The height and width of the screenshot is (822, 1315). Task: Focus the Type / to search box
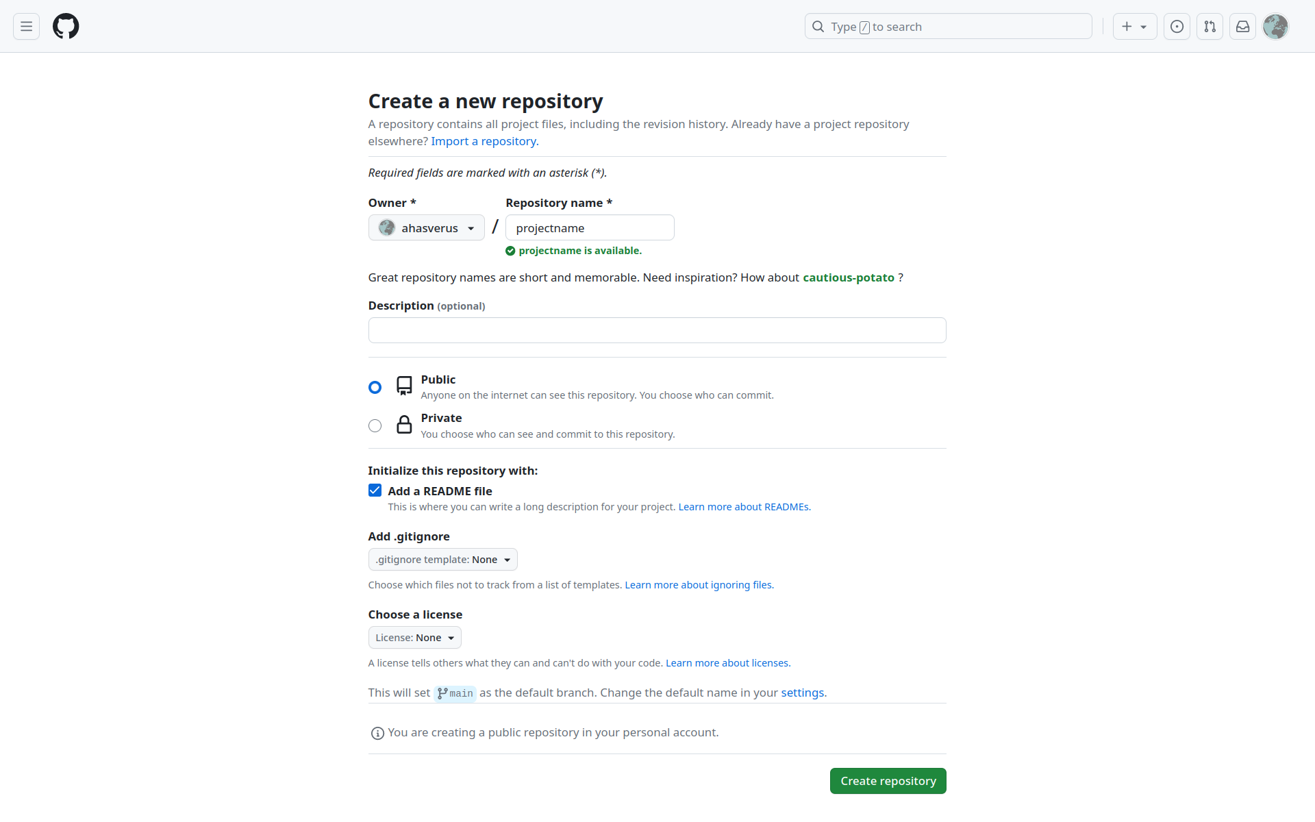click(948, 27)
